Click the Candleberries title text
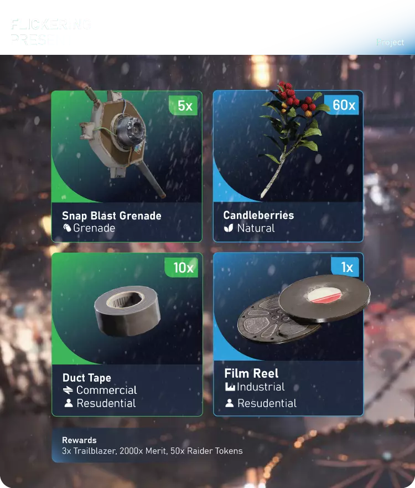Image resolution: width=415 pixels, height=488 pixels. click(x=258, y=215)
